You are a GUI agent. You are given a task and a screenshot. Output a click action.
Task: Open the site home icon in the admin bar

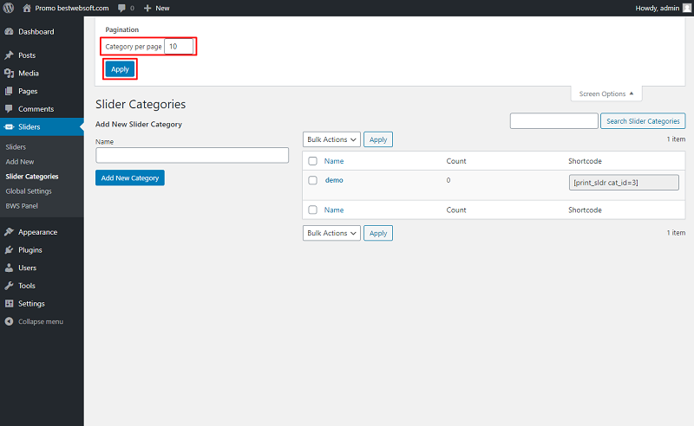click(27, 8)
